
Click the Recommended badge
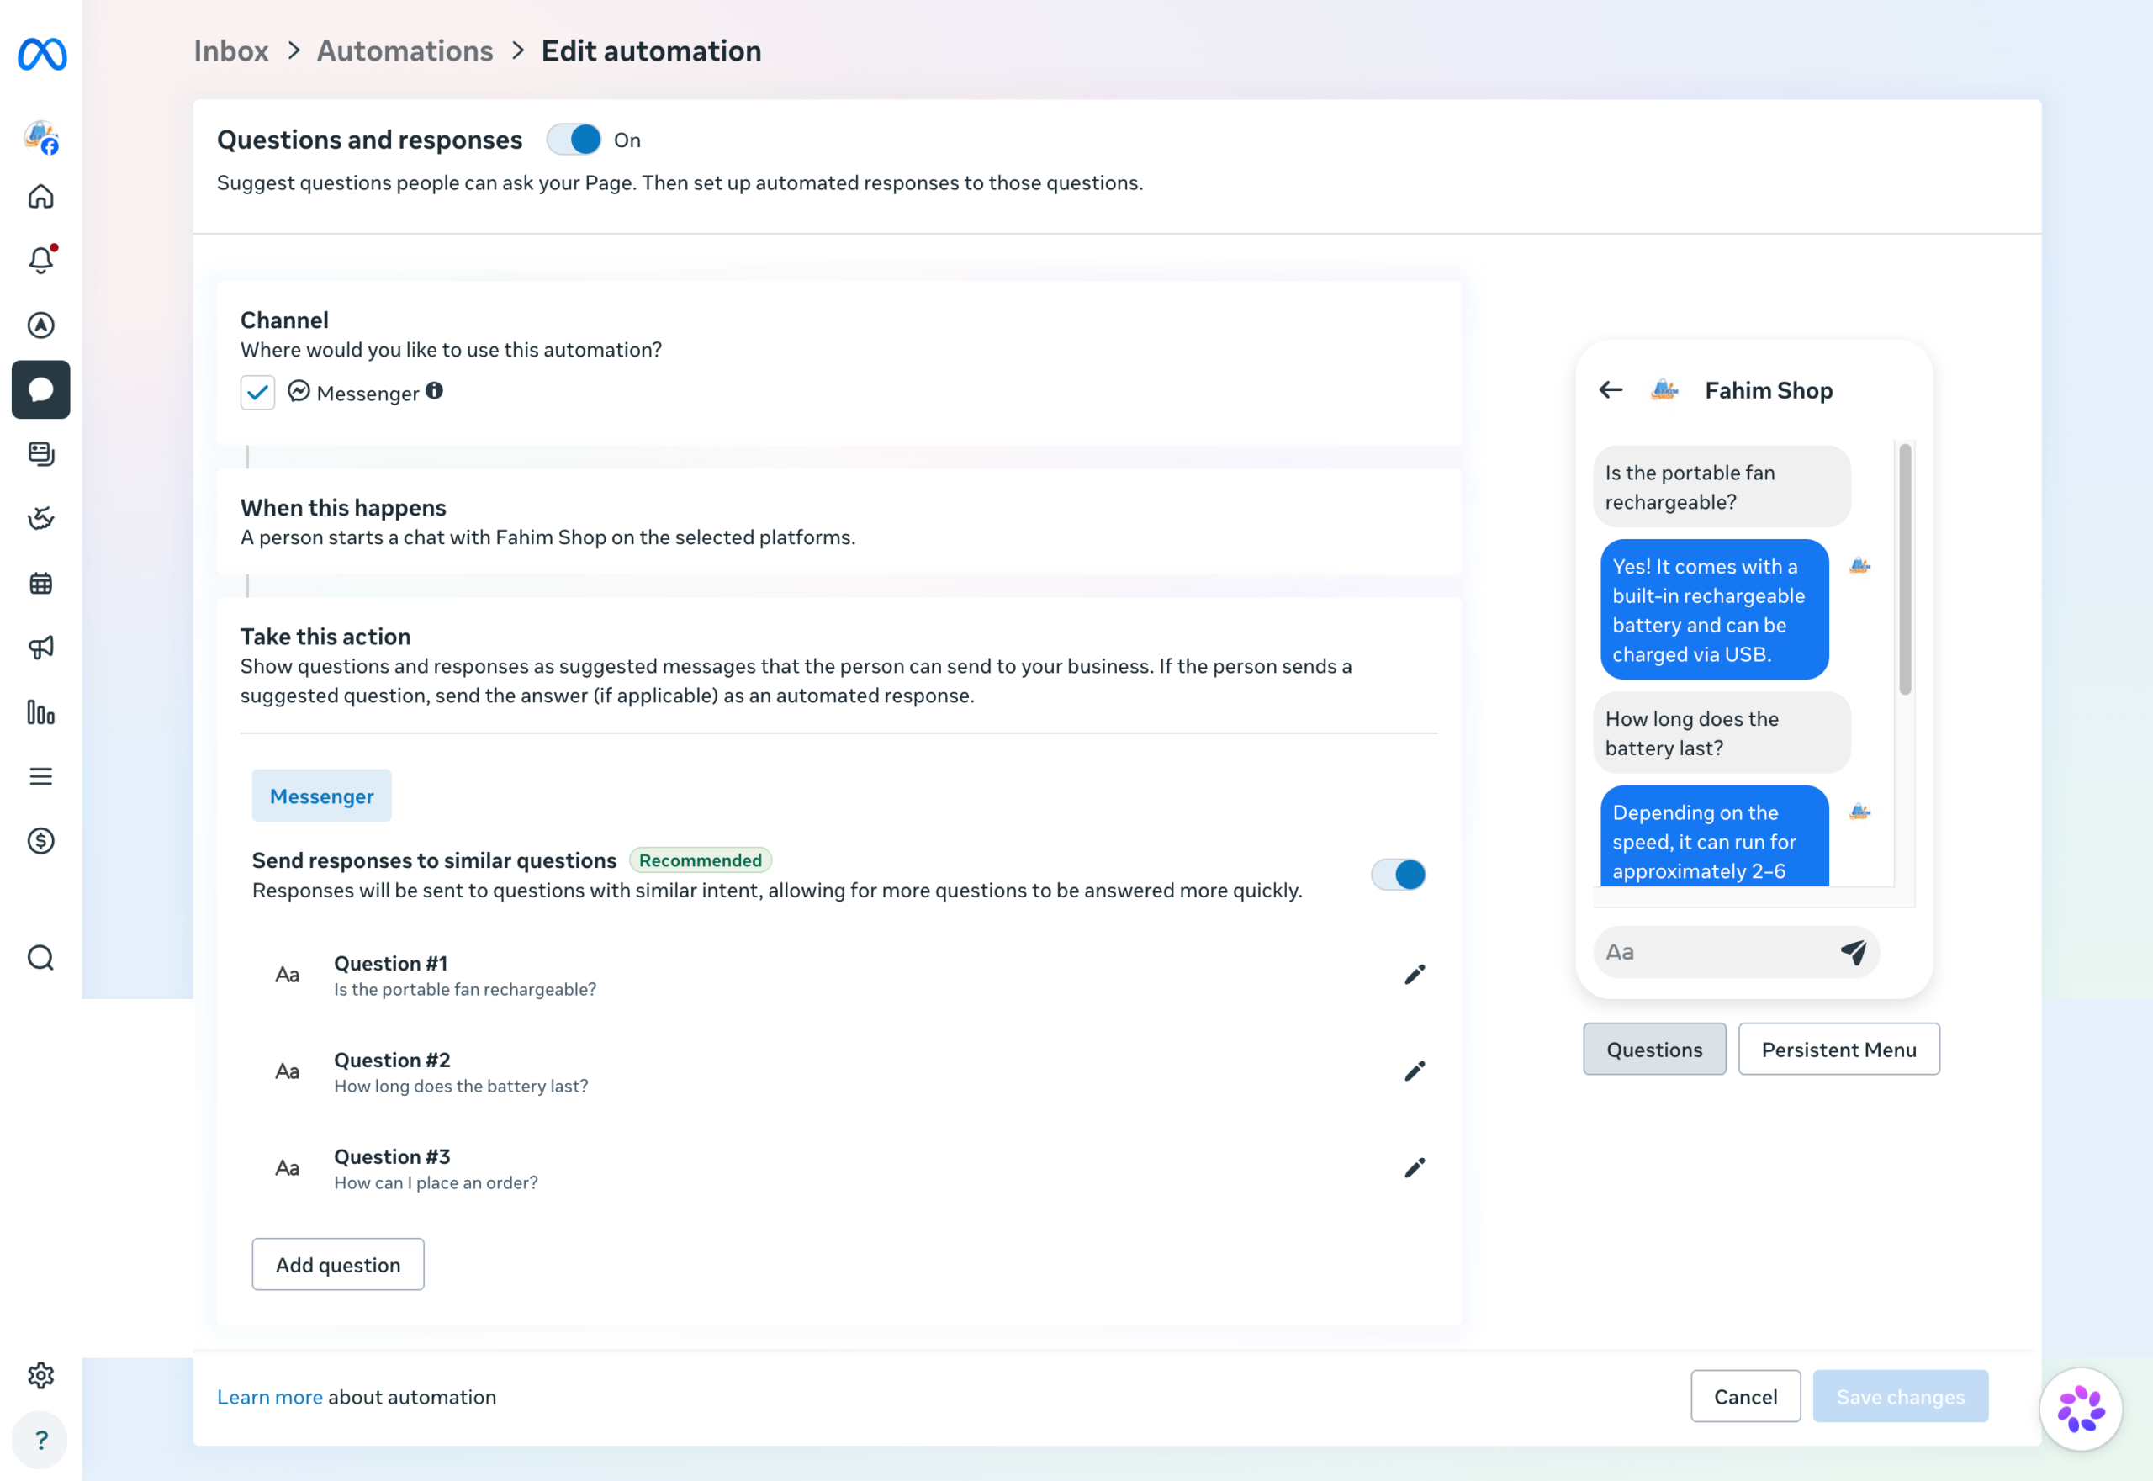[701, 860]
